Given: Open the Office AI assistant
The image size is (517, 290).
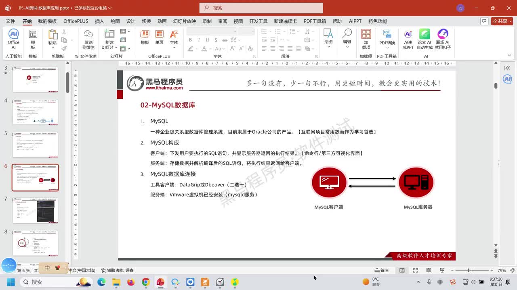Looking at the screenshot, I should (13, 39).
